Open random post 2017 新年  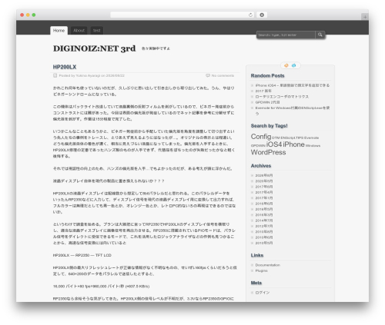[x=263, y=91]
